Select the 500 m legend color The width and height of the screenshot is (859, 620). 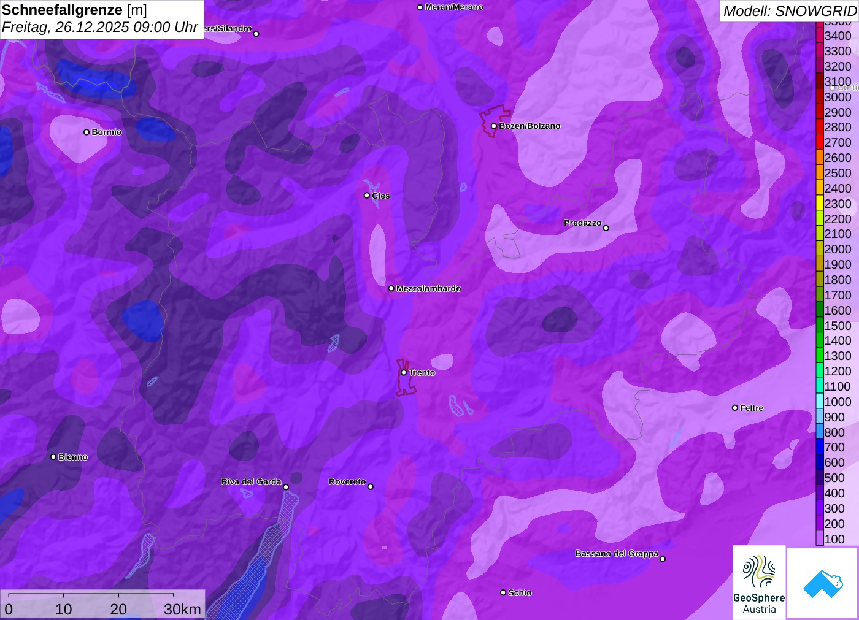820,478
